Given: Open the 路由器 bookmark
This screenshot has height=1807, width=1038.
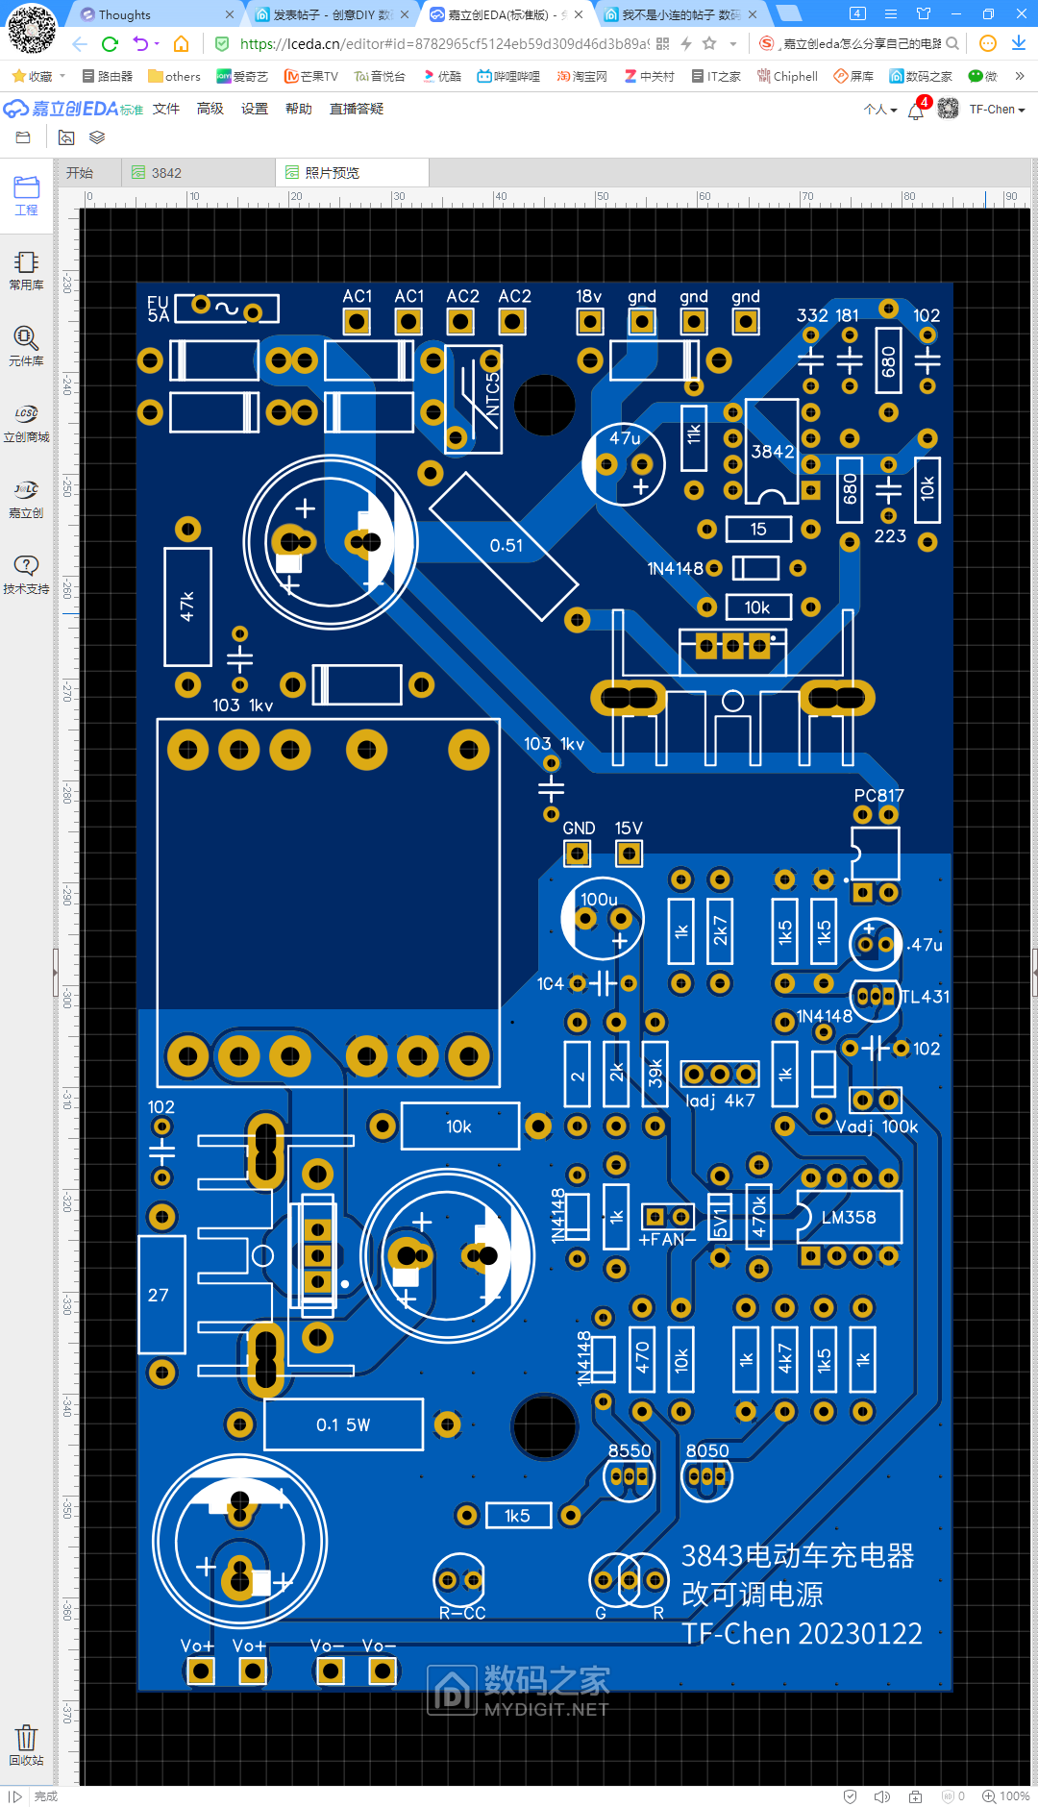Looking at the screenshot, I should click(108, 76).
